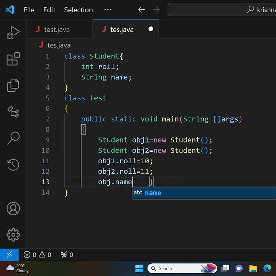Click the unsaved dot on tes.java tab
Viewport: 276px width, 276px height.
[151, 29]
